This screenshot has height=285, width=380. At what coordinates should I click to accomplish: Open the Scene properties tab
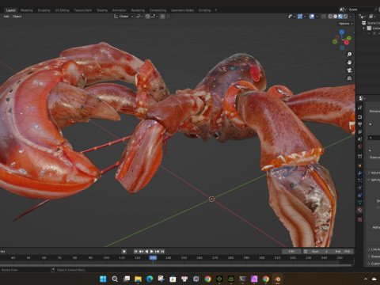tap(360, 139)
